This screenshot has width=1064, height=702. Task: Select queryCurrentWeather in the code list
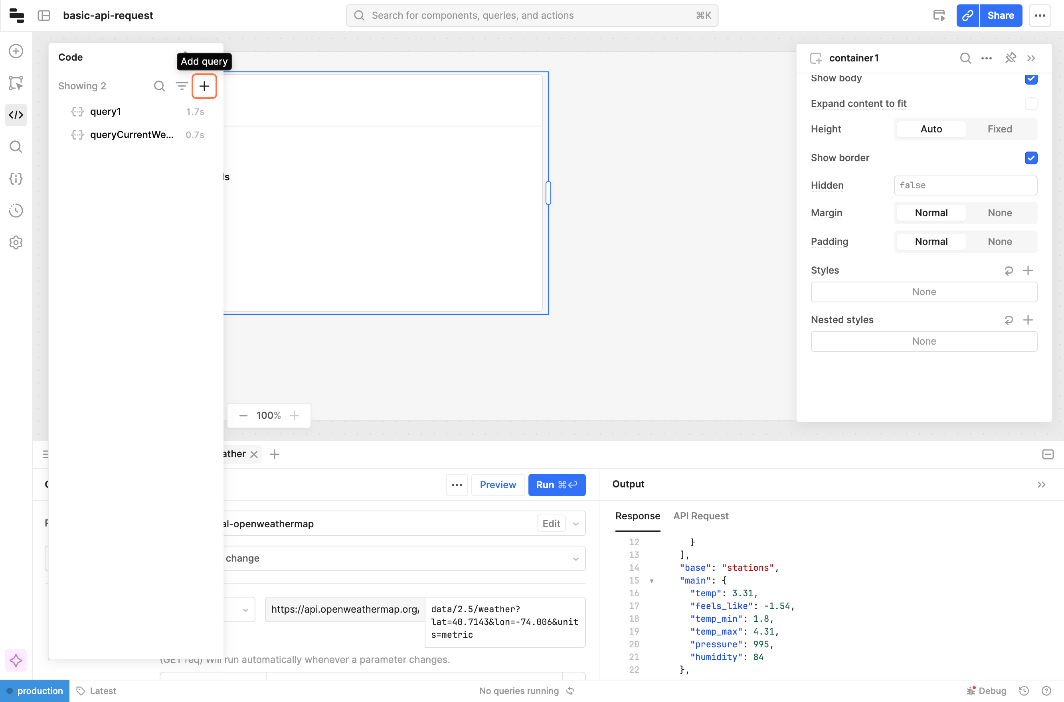point(131,135)
